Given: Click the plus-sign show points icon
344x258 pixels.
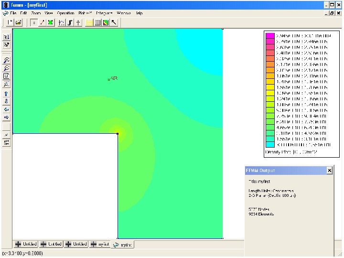Looking at the screenshot, I should pos(78,22).
